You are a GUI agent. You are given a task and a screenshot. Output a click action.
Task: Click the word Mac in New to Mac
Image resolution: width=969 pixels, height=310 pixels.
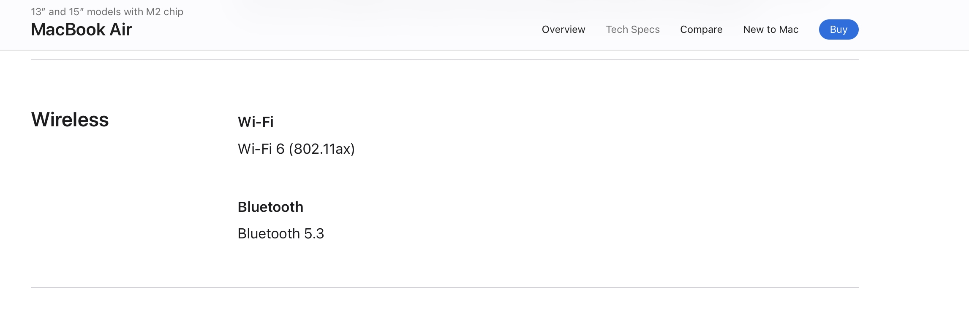click(x=789, y=29)
